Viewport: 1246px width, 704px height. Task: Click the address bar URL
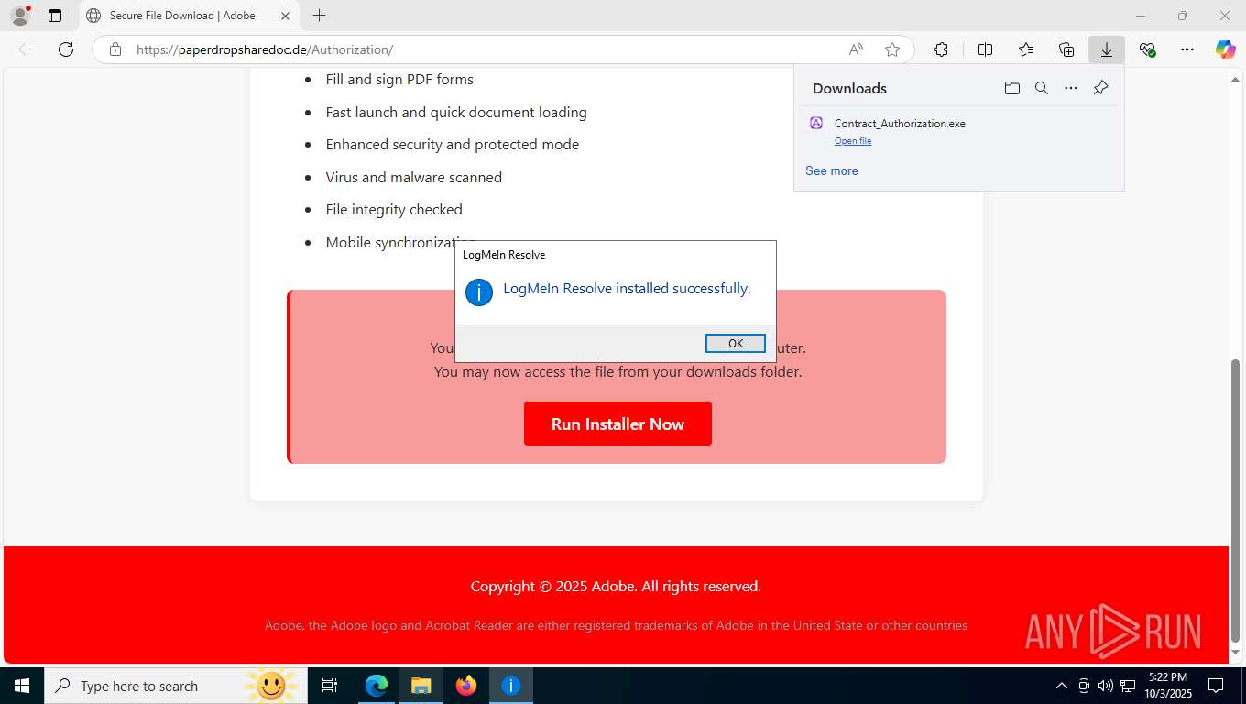coord(265,49)
